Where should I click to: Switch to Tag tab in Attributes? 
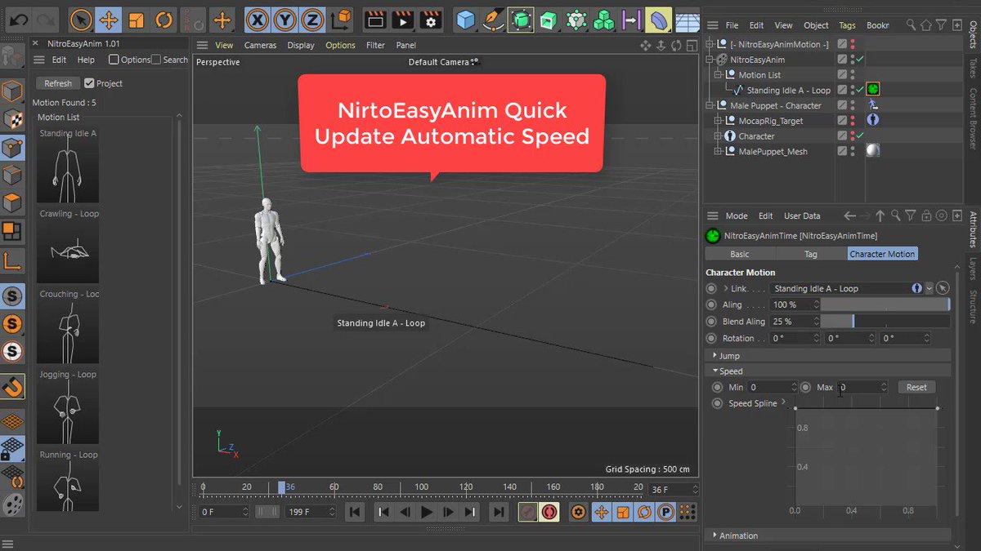810,254
